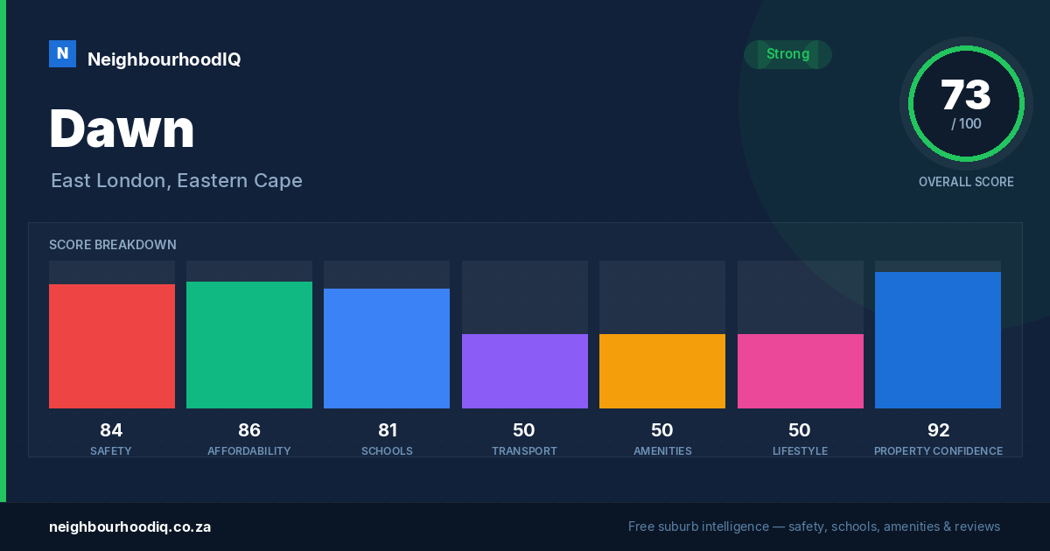Viewport: 1050px width, 551px height.
Task: Click the Dawn suburb title
Action: [x=122, y=129]
